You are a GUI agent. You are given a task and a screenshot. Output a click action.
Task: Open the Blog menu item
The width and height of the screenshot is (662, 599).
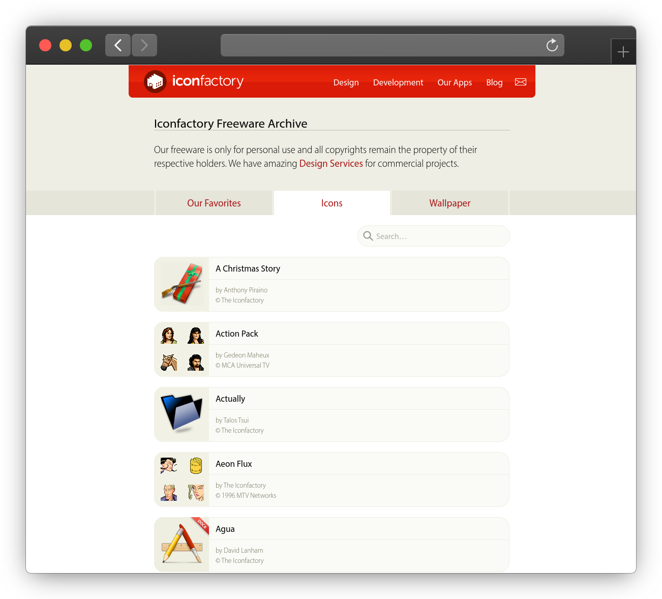494,82
